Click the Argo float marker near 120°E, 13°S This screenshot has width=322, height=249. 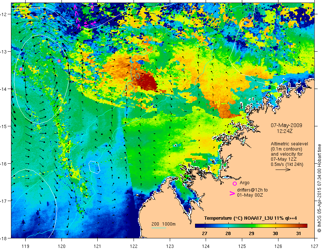click(59, 61)
